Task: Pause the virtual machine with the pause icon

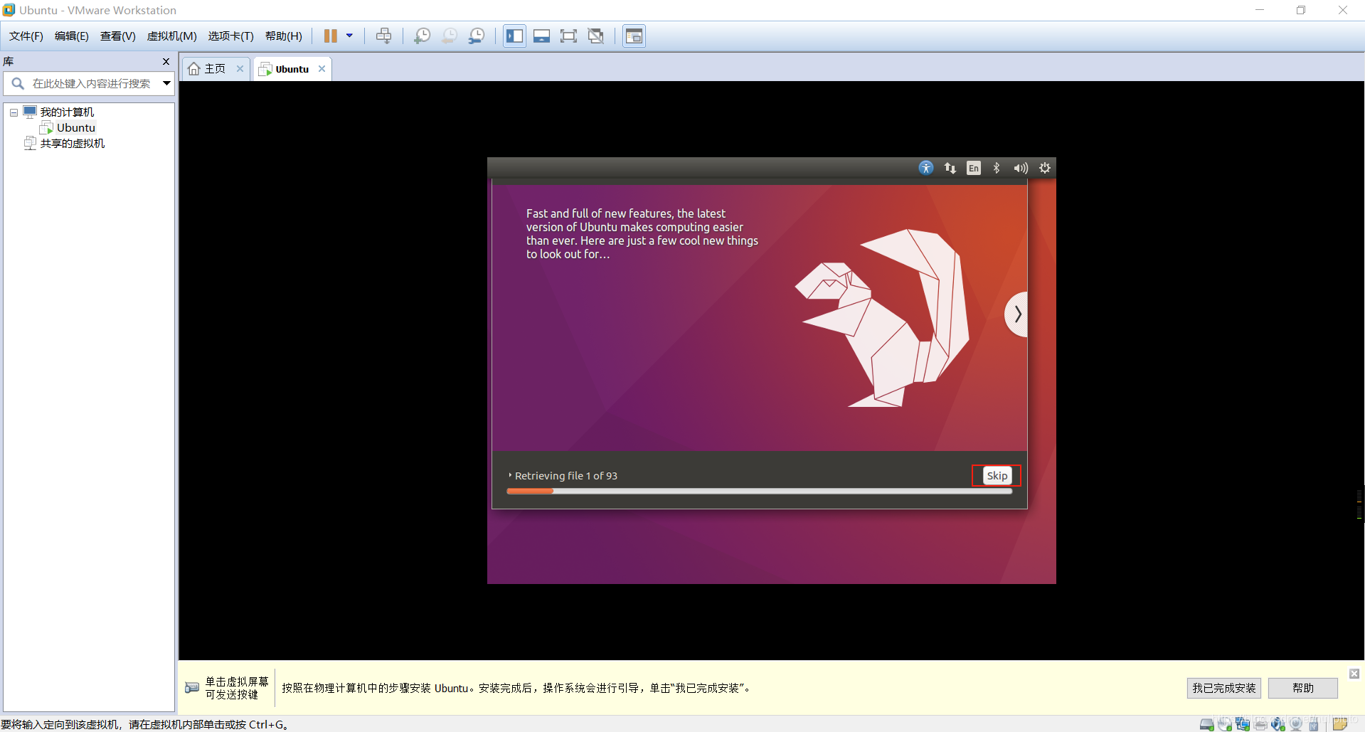Action: tap(331, 36)
